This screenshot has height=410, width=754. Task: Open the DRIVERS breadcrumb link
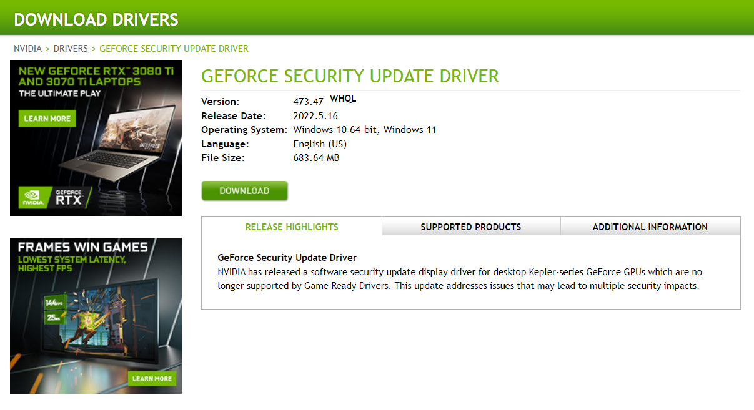point(71,49)
